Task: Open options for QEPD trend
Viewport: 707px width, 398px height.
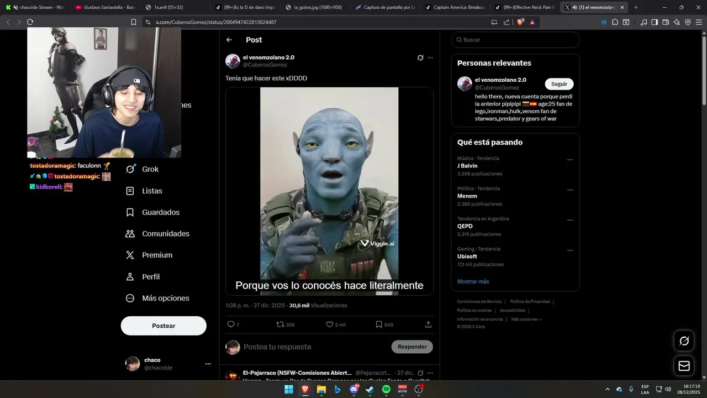Action: tap(570, 220)
